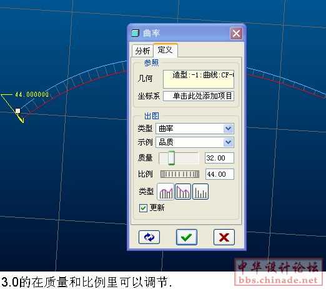Toggle the 更新 checkbox

coord(143,208)
